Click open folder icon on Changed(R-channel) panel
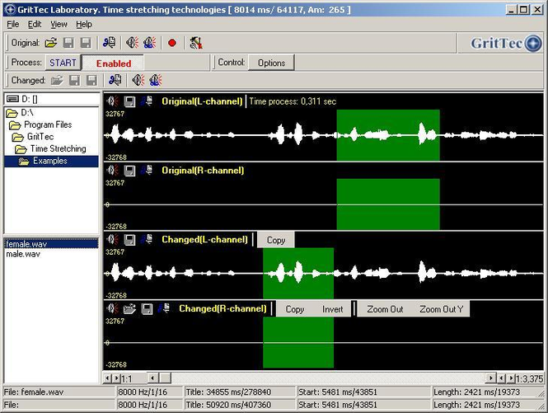Image resolution: width=548 pixels, height=413 pixels. pyautogui.click(x=129, y=308)
